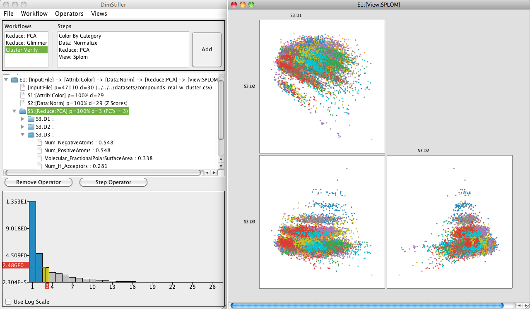530x309 pixels.
Task: Click the S3:[Reduce:PCA] folder icon
Action: pos(23,111)
